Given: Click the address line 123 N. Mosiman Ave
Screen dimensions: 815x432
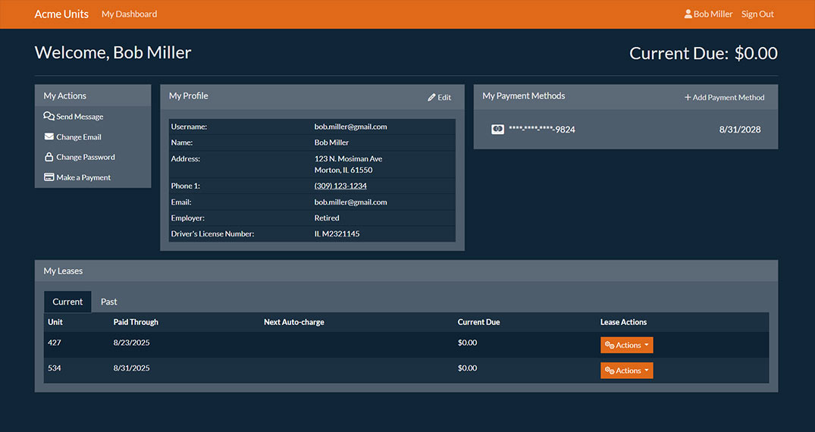Looking at the screenshot, I should coord(348,158).
